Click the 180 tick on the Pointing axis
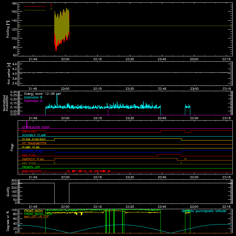 pos(14,4)
